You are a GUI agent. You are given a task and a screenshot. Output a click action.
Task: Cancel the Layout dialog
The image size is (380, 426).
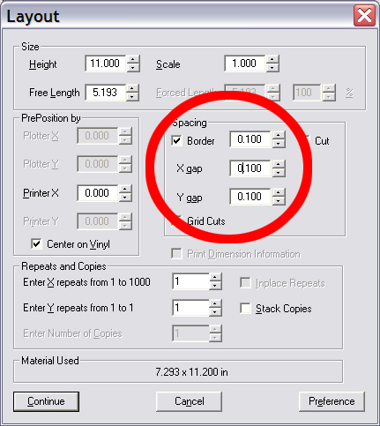pos(189,401)
